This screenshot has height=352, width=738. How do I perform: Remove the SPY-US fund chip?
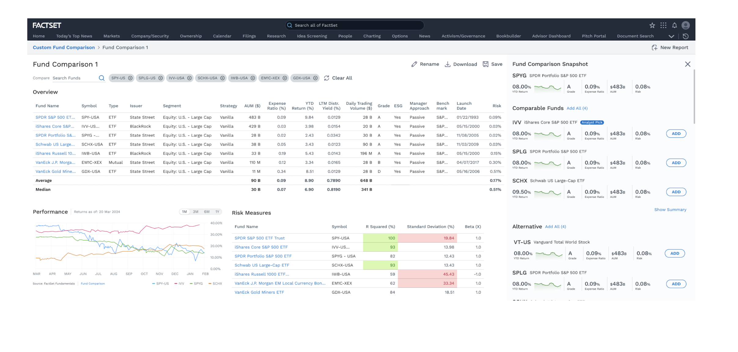pos(130,78)
